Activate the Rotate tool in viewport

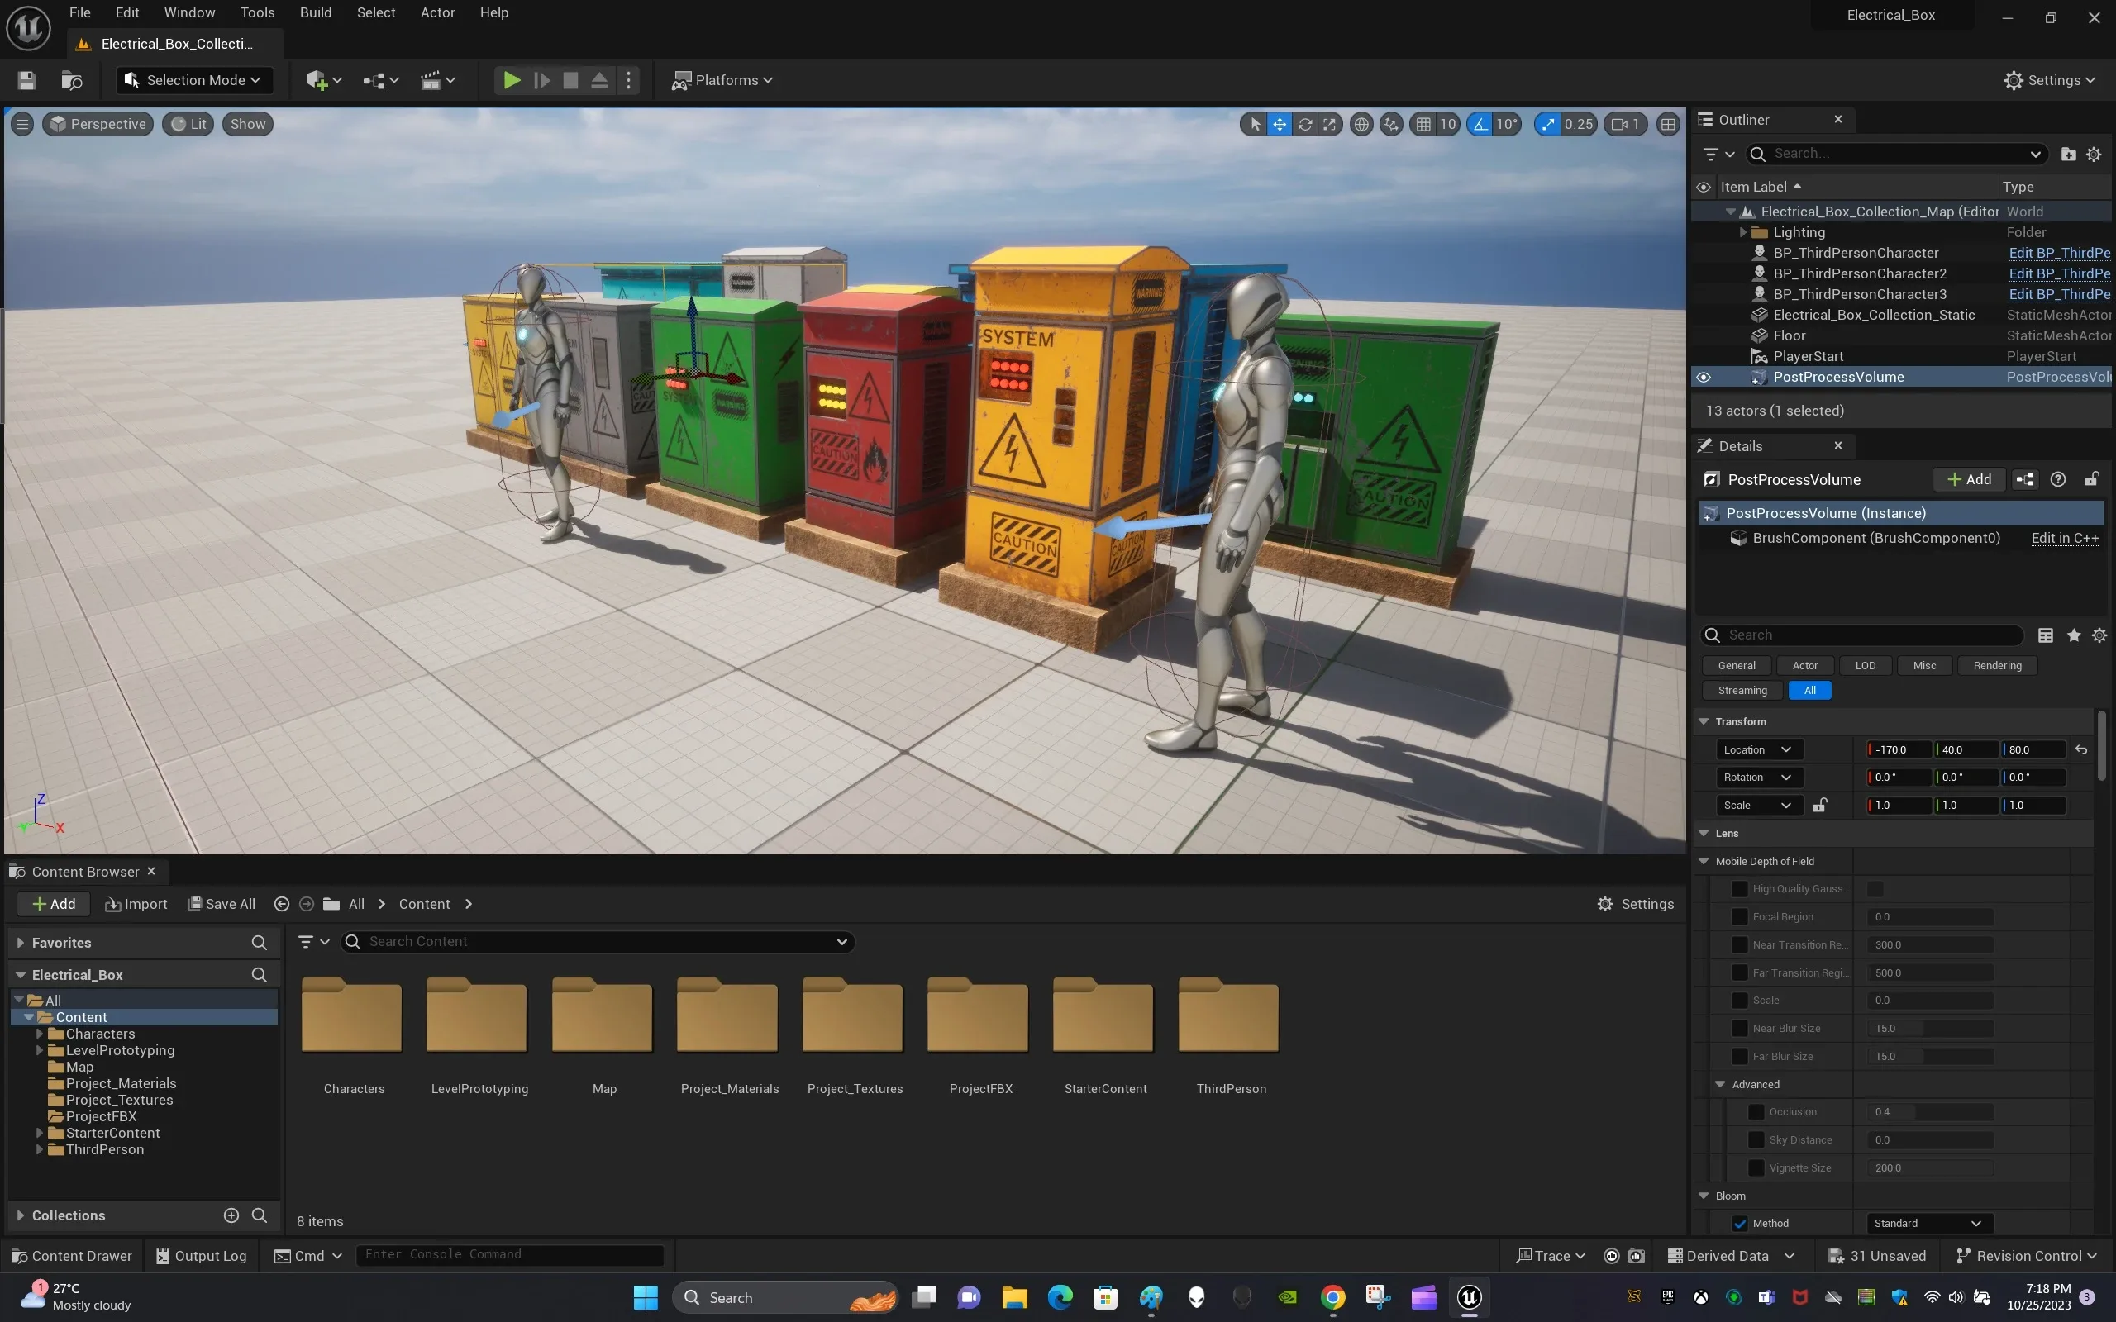tap(1304, 124)
